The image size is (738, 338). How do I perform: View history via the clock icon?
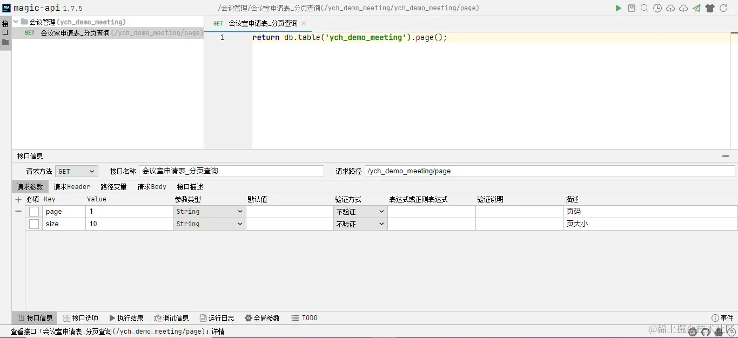[x=657, y=8]
